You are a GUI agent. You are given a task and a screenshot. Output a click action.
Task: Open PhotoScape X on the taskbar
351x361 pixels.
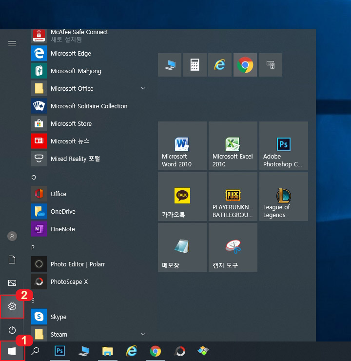[180, 351]
